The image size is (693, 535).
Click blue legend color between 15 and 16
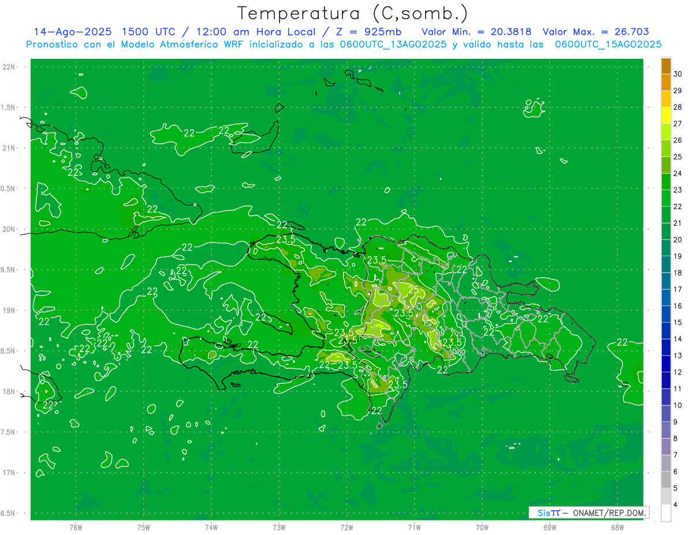point(666,314)
